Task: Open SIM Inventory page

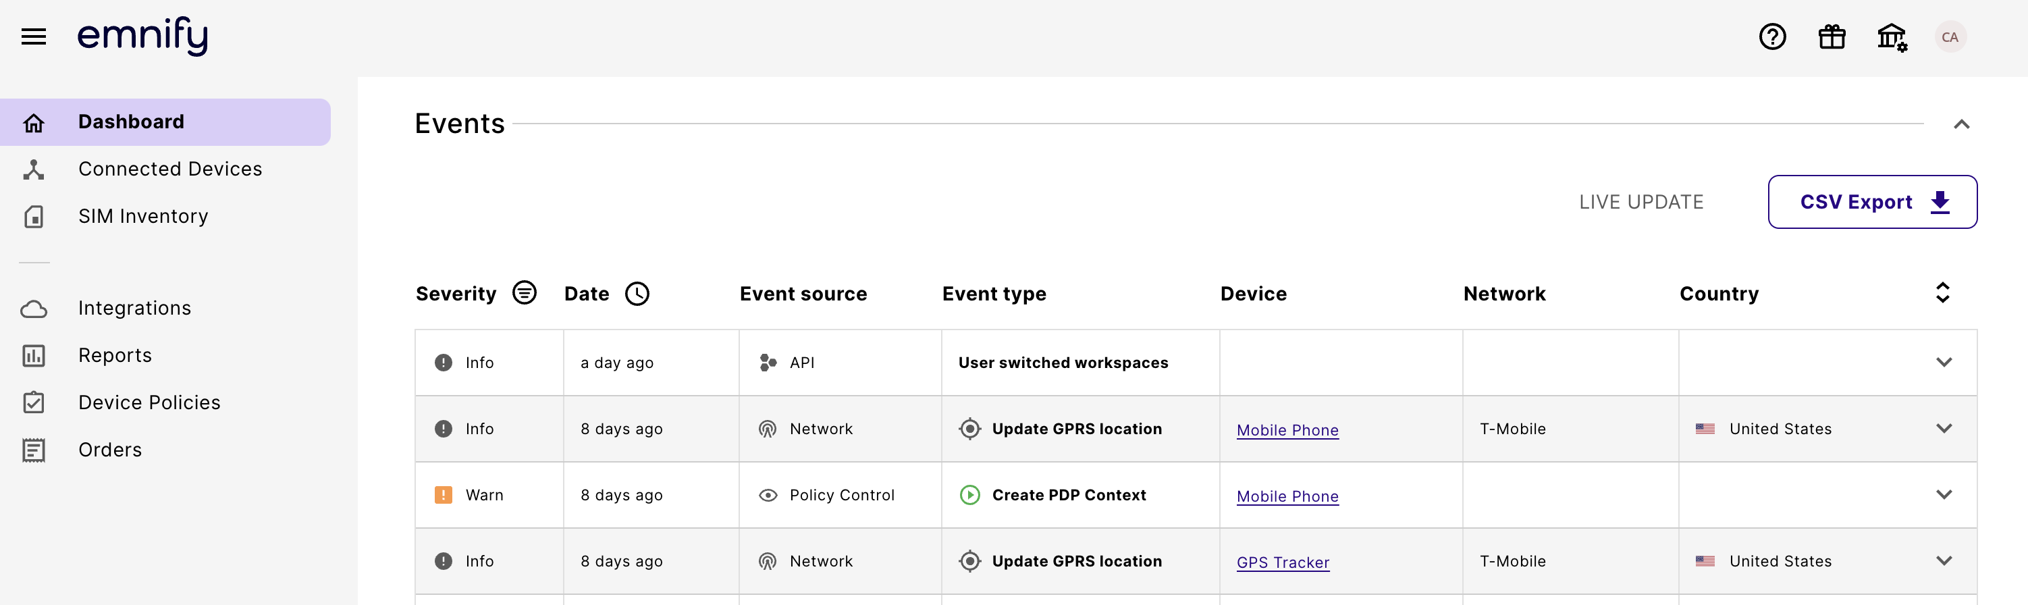Action: click(x=142, y=217)
